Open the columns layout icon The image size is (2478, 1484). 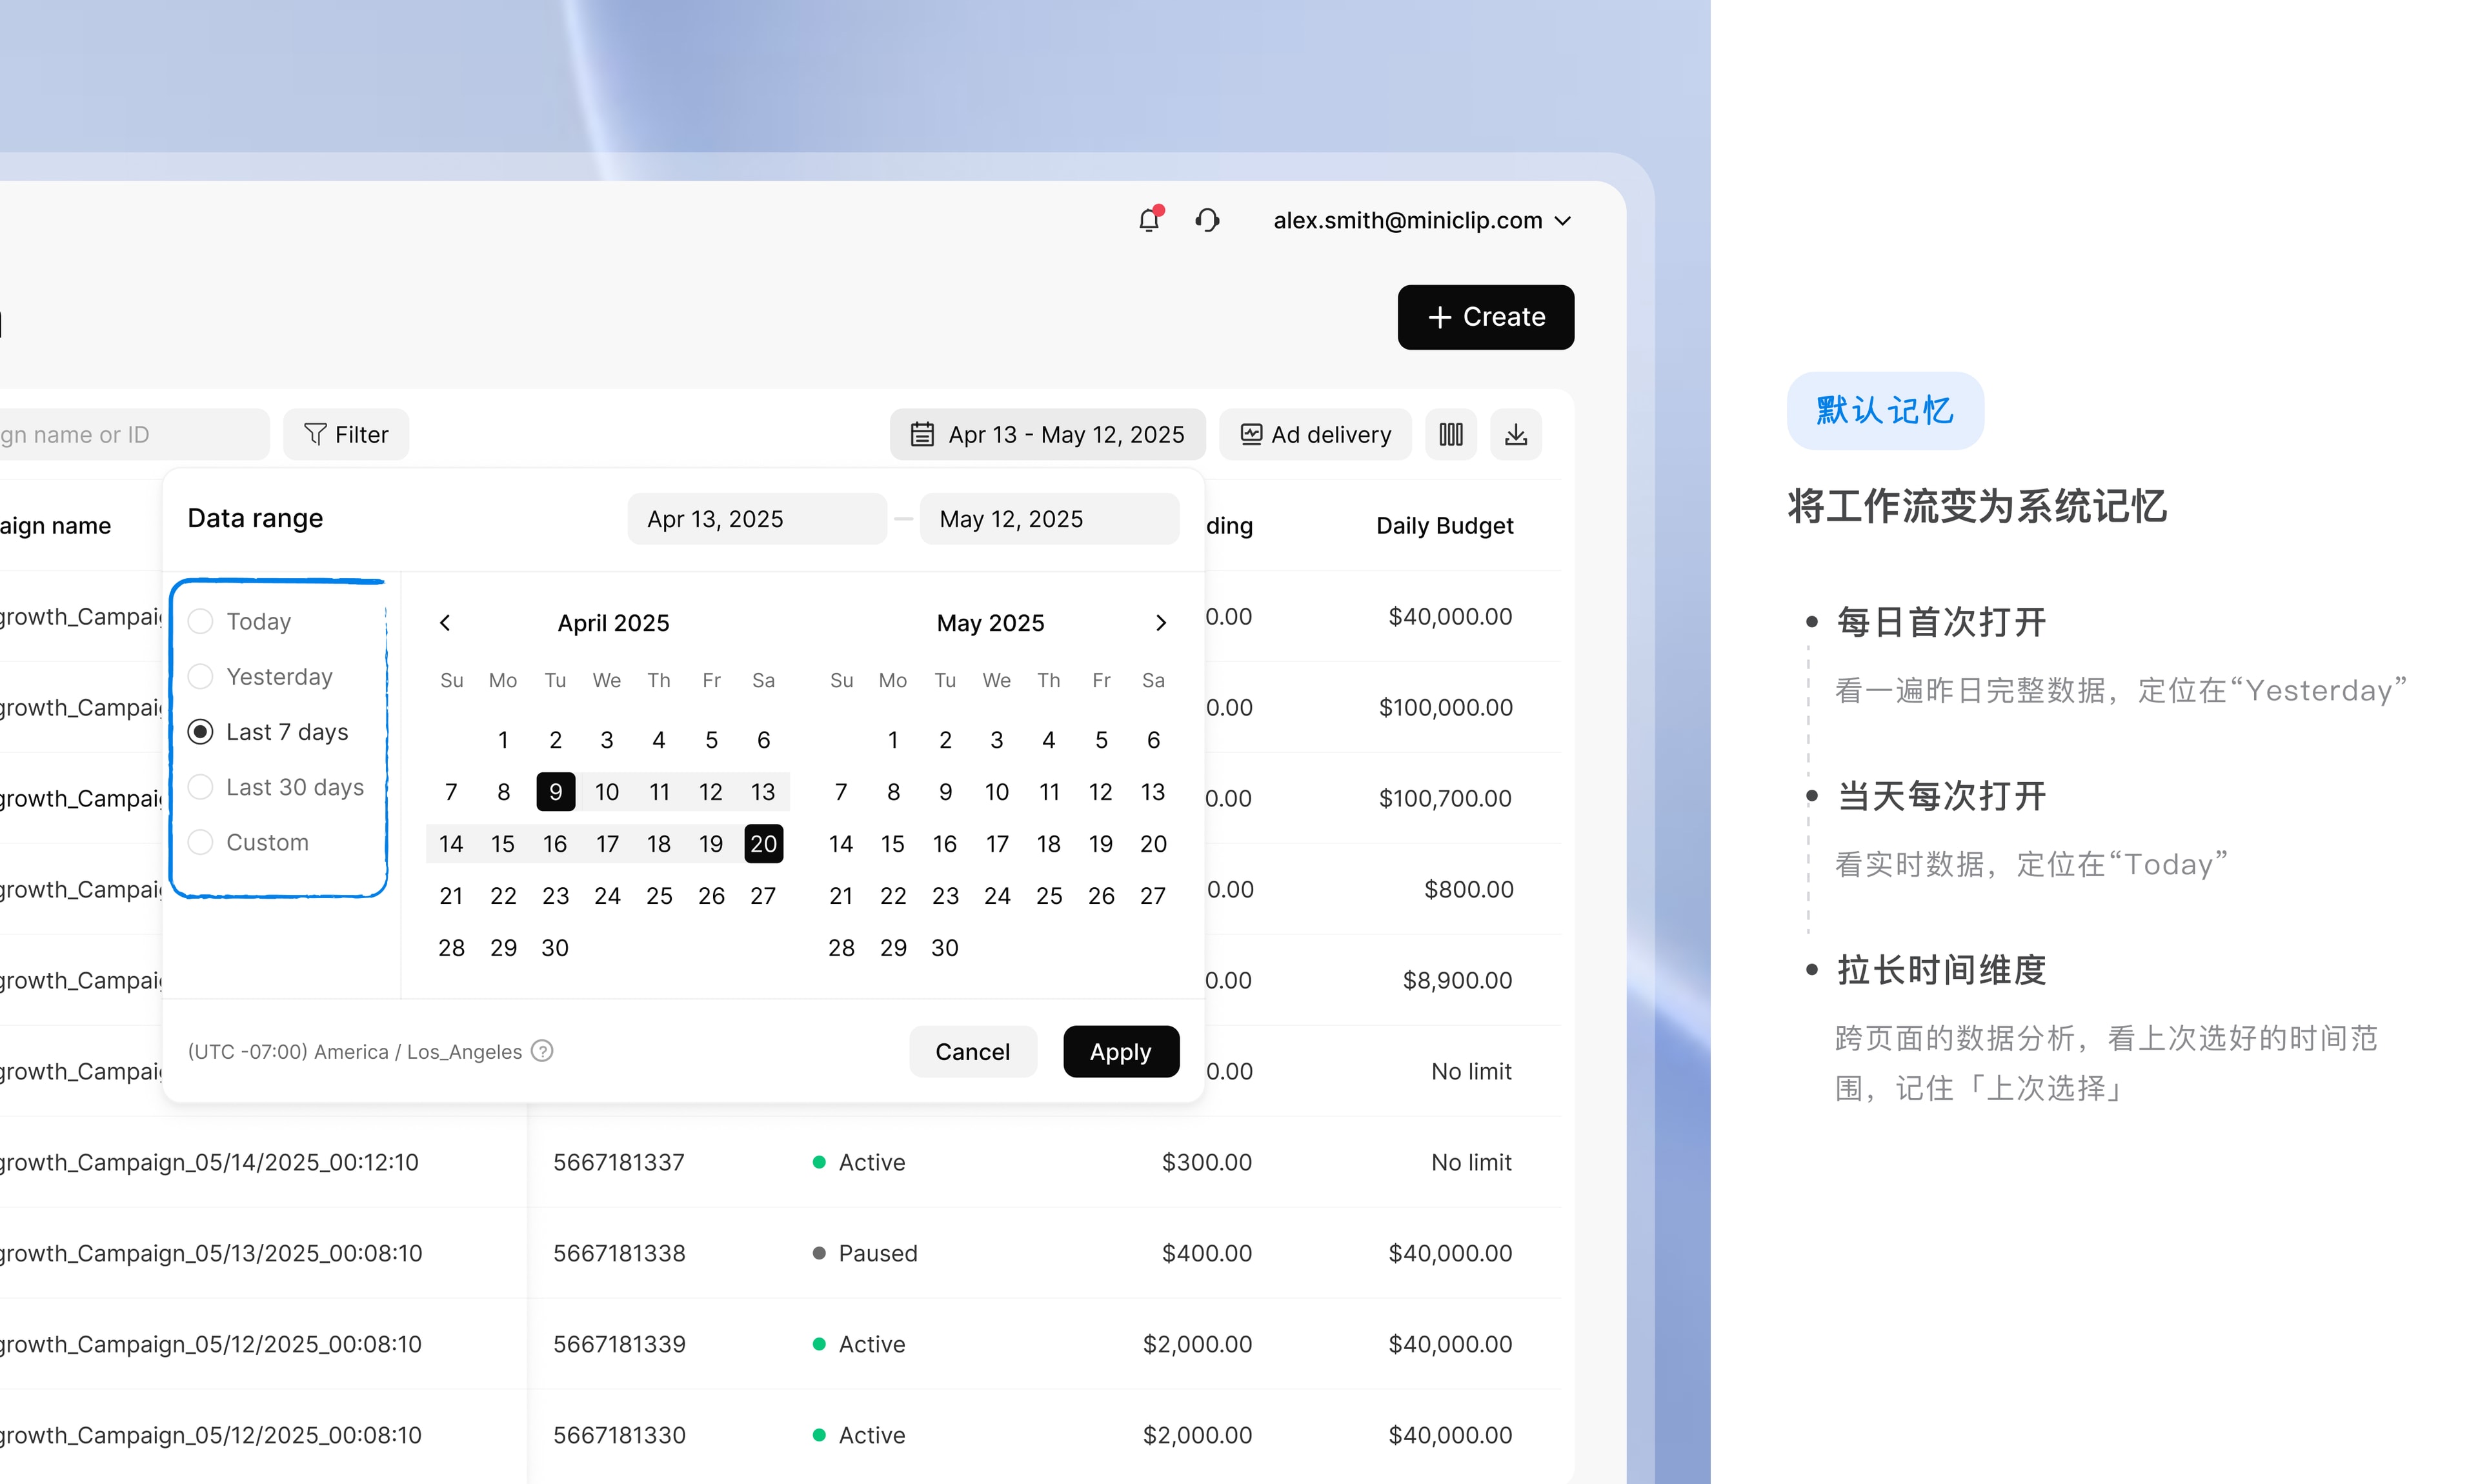coord(1451,434)
